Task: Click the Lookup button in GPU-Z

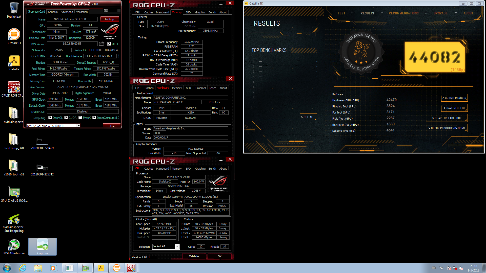Action: point(110,19)
